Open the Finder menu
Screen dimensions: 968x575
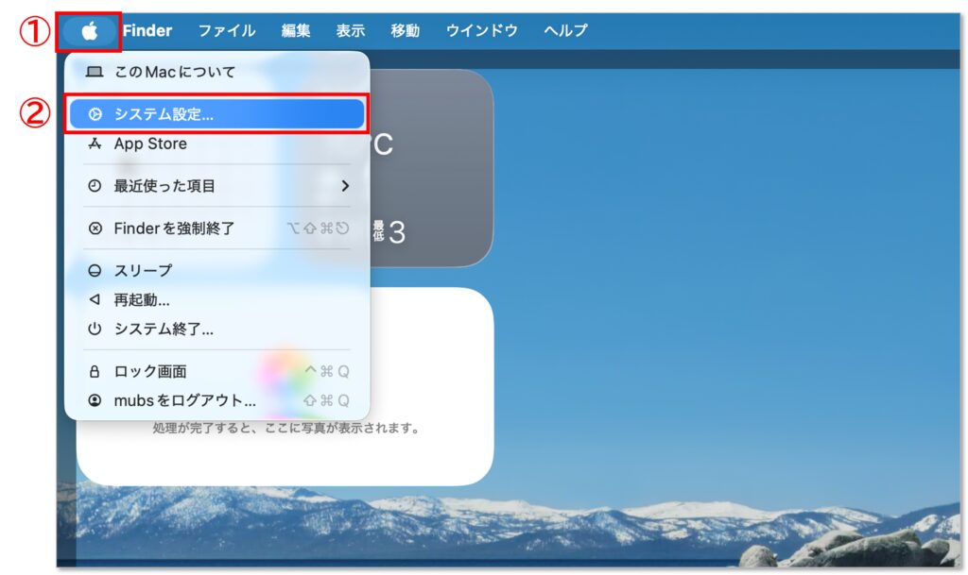(147, 30)
